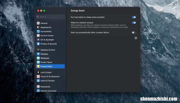Screen dimensions: 180x103
Task: Click the search magnifier icon
Action: (x=38, y=17)
